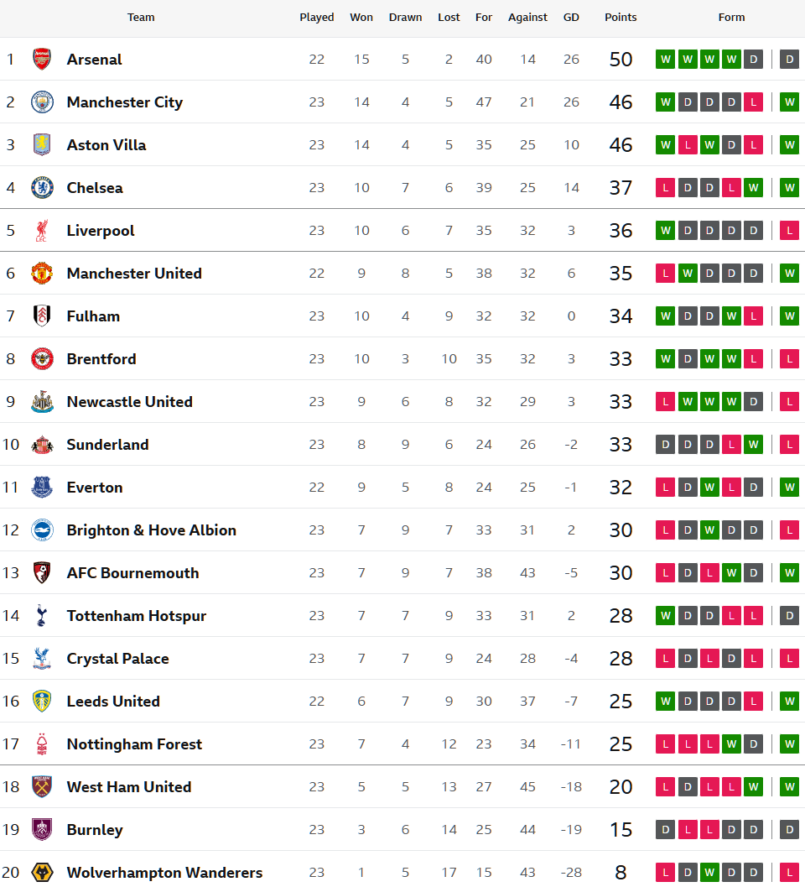
Task: Click the Newcastle United crest icon
Action: 42,401
